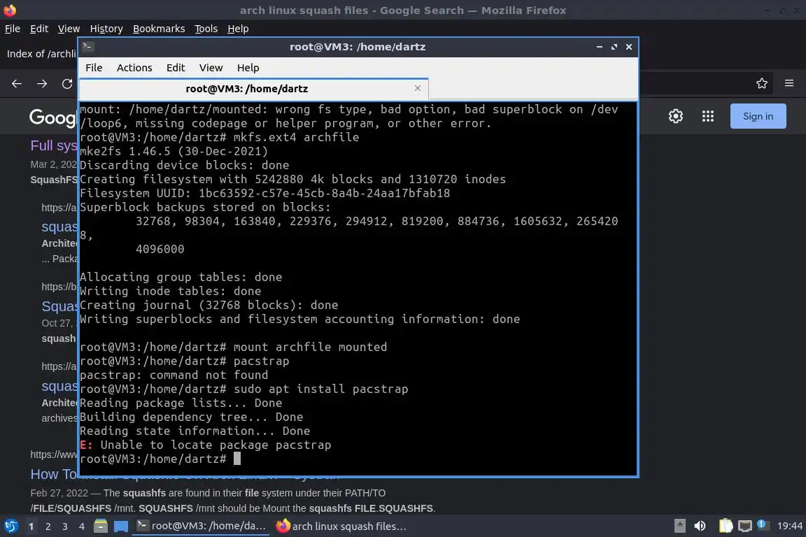Open the clipboard manager tray icon

tap(726, 526)
